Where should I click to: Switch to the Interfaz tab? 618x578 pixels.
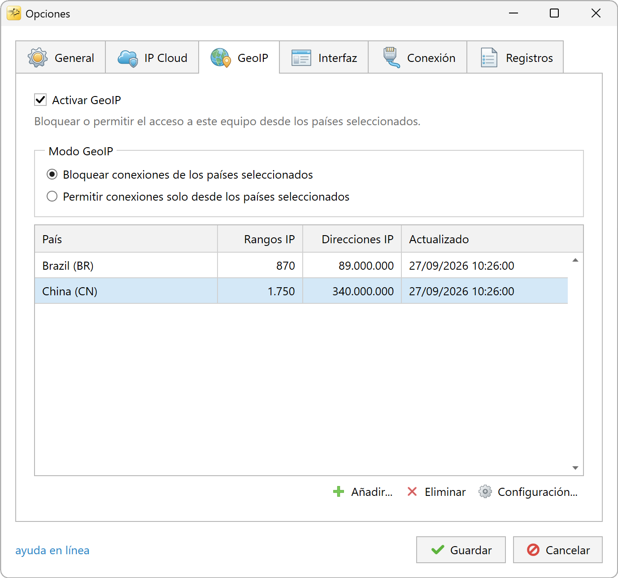coord(324,57)
